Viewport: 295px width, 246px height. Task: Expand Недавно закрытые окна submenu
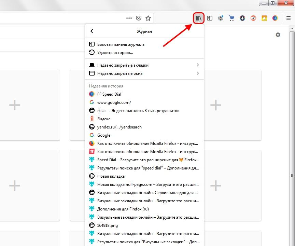tap(144, 73)
